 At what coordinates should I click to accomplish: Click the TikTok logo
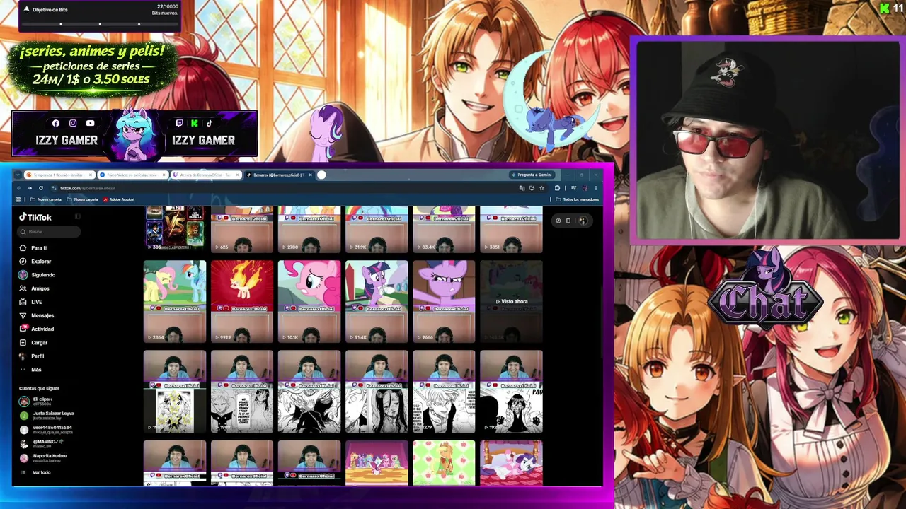[35, 218]
